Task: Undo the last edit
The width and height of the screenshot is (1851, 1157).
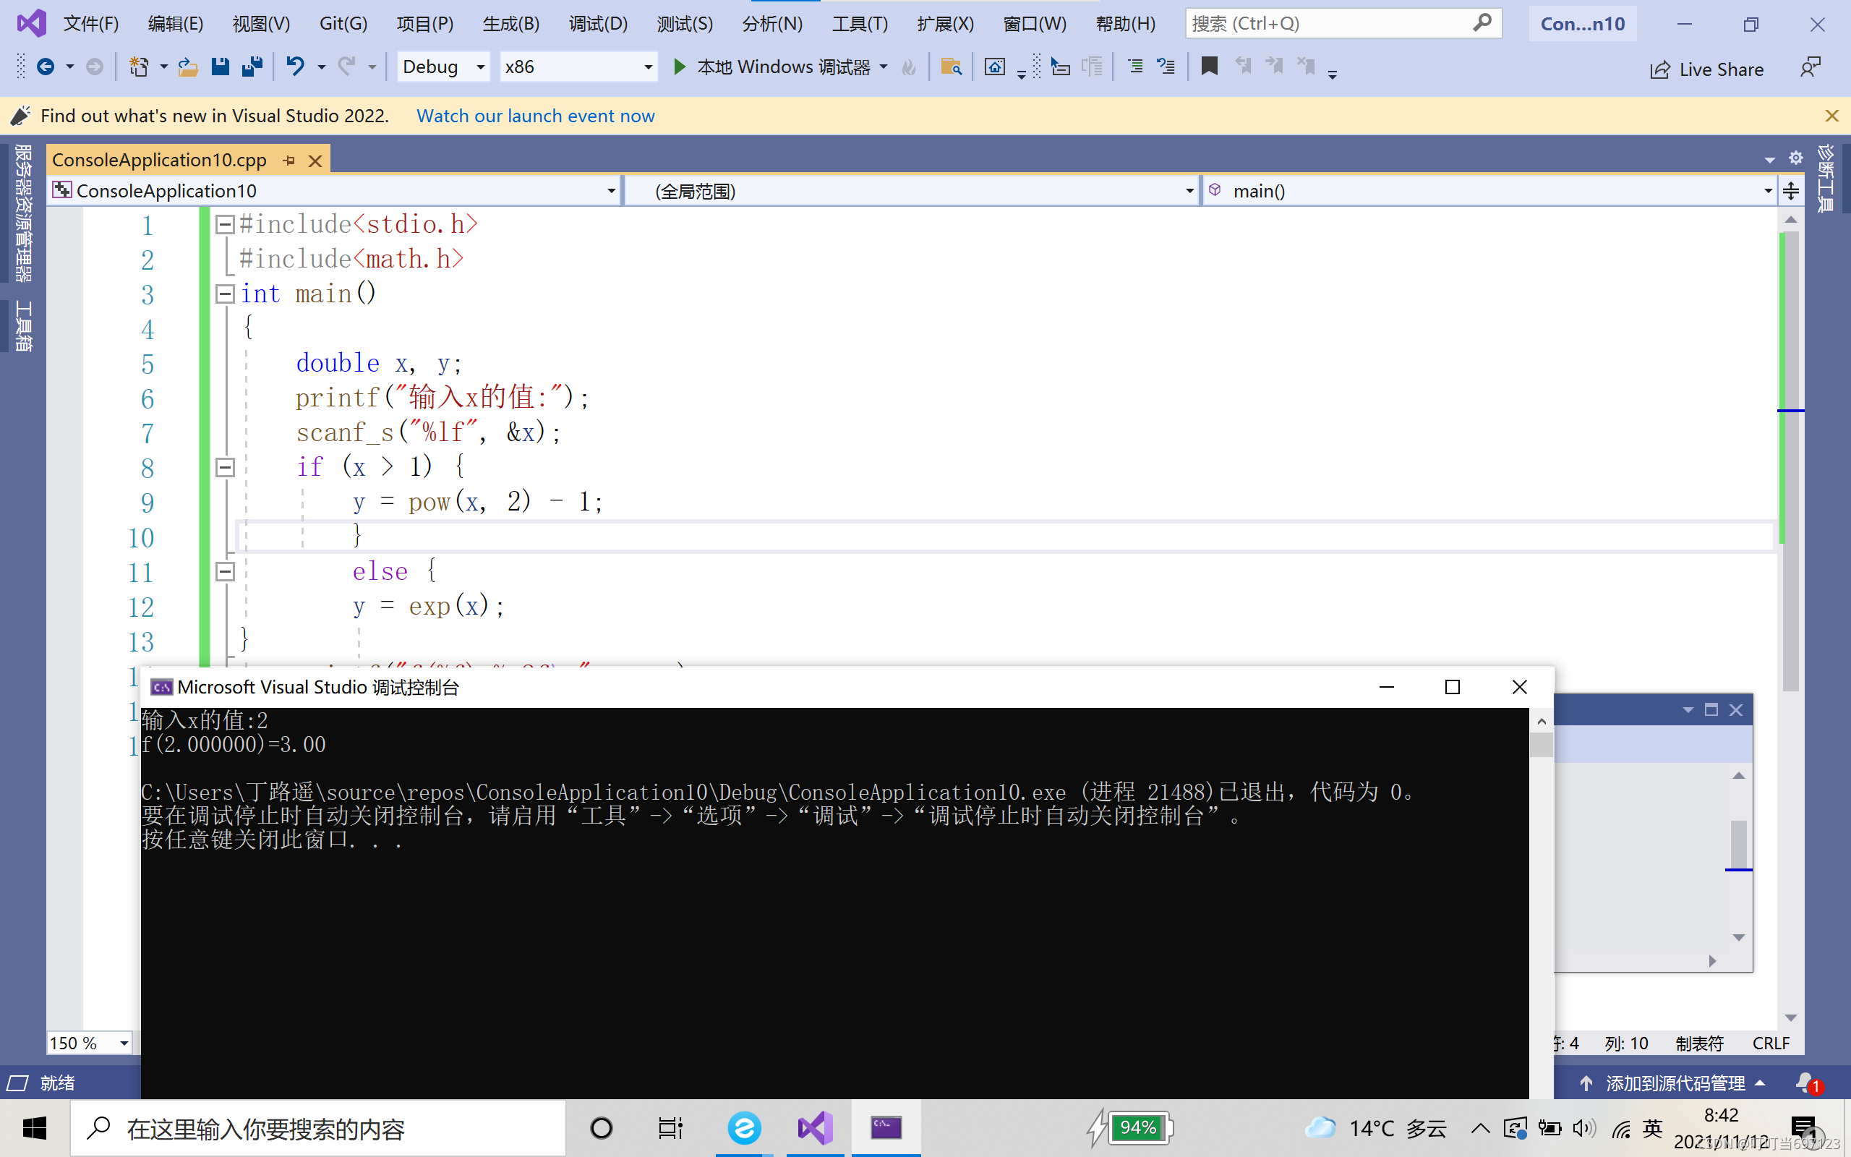Action: tap(295, 67)
